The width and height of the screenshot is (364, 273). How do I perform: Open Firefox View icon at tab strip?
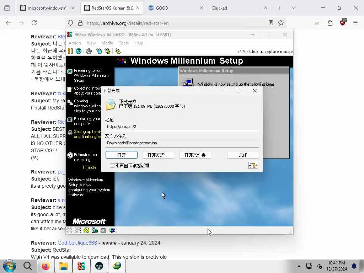click(7, 8)
